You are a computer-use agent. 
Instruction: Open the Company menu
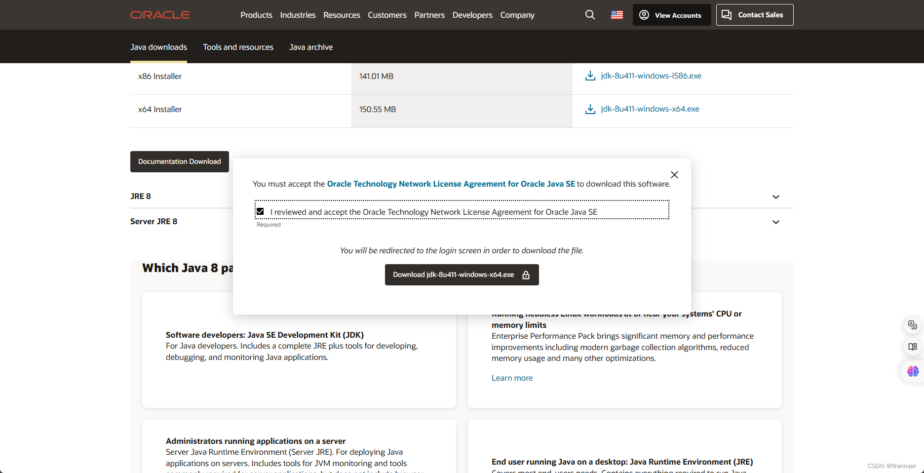point(517,15)
